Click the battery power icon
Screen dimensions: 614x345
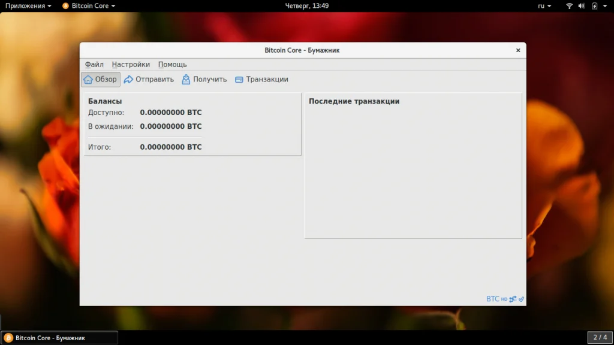coord(594,6)
